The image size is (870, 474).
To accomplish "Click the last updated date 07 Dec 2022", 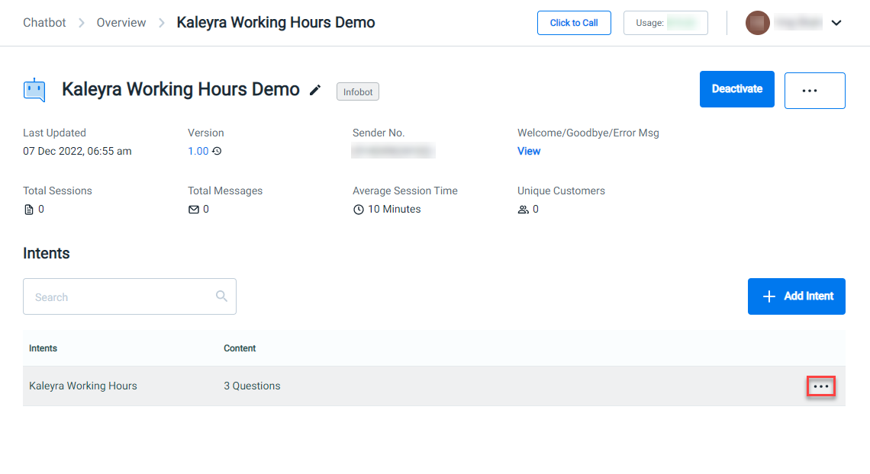I will tap(77, 151).
